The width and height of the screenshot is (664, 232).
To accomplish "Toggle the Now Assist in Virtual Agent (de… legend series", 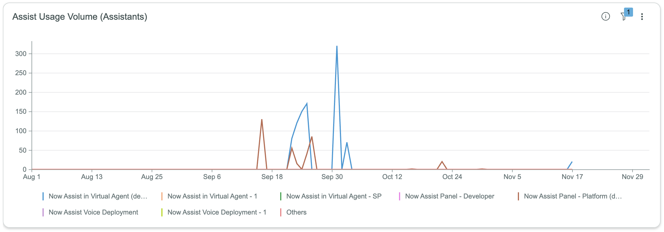I will pyautogui.click(x=95, y=196).
